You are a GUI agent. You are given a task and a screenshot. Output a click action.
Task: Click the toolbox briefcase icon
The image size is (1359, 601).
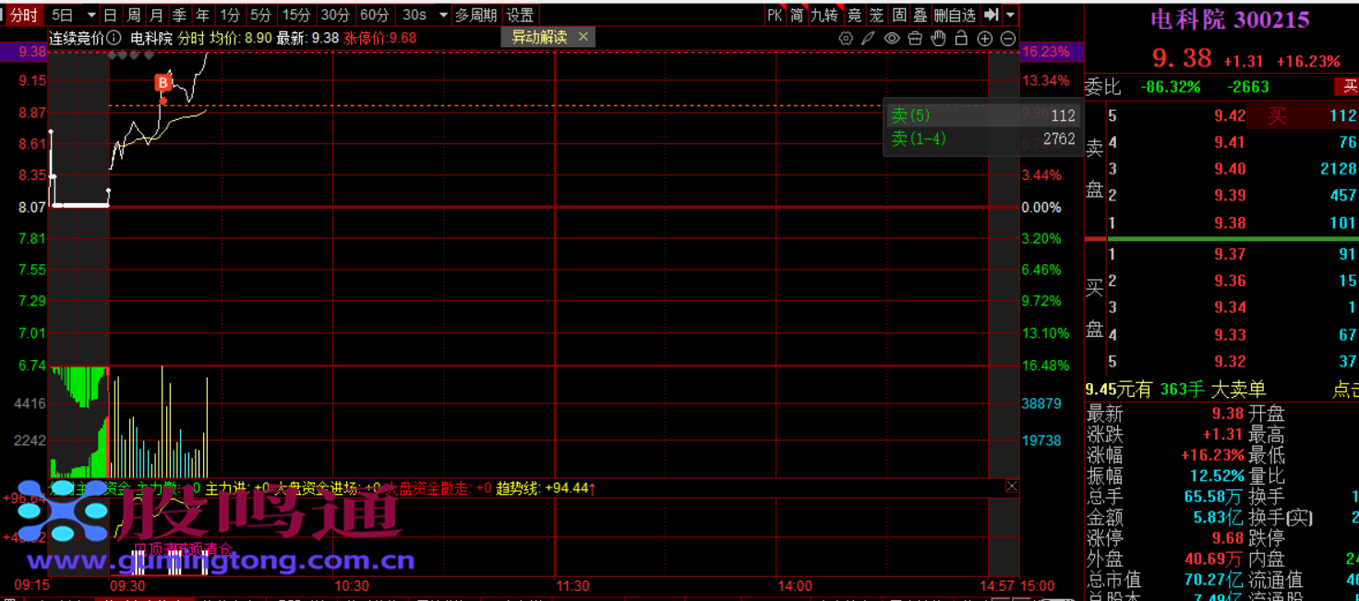click(915, 39)
